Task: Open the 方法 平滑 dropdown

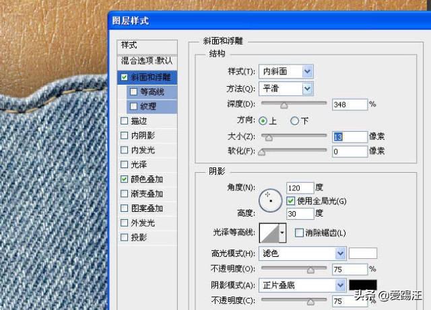Action: [286, 88]
